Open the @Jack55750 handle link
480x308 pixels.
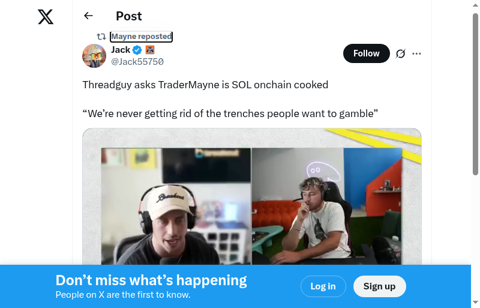(137, 62)
